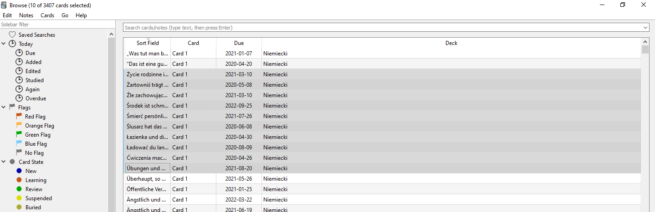
Task: Open the search history dropdown arrow
Action: click(645, 28)
